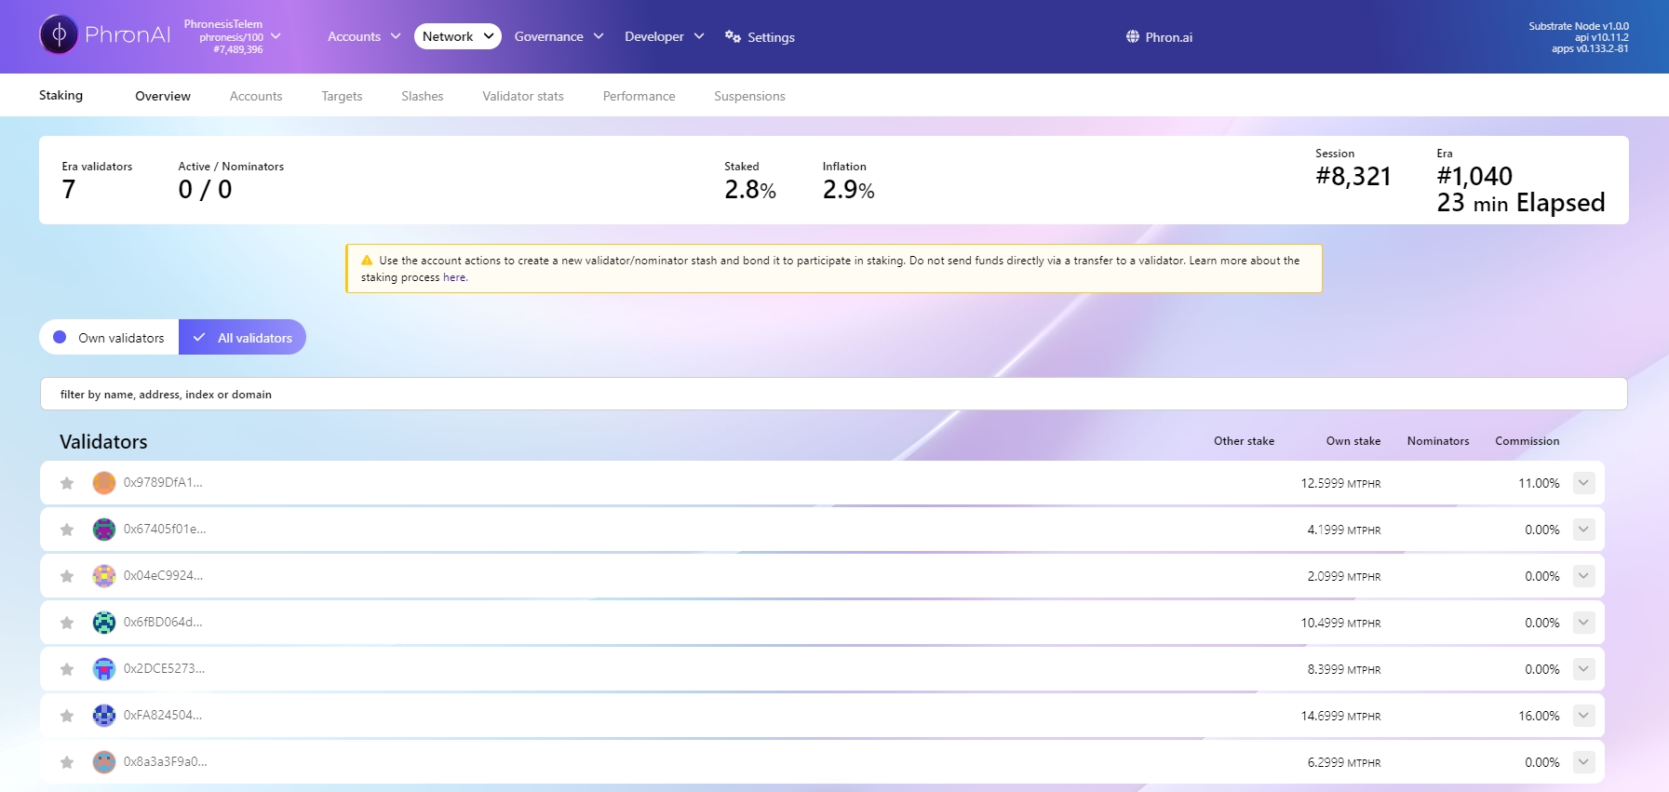Click the PhronAI logo icon
Image resolution: width=1669 pixels, height=792 pixels.
(59, 35)
